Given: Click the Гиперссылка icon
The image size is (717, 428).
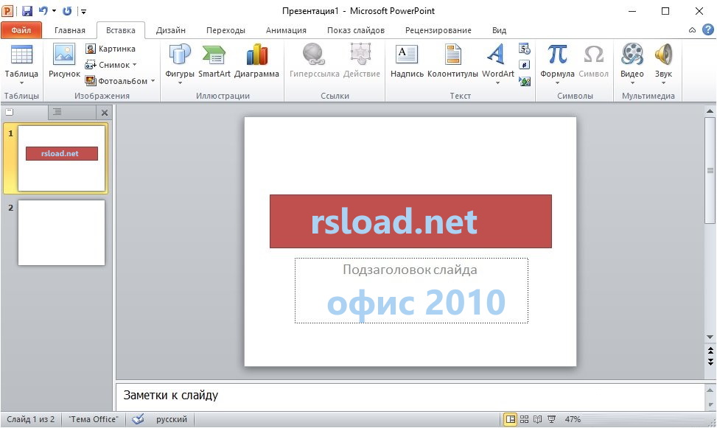Looking at the screenshot, I should (x=314, y=54).
